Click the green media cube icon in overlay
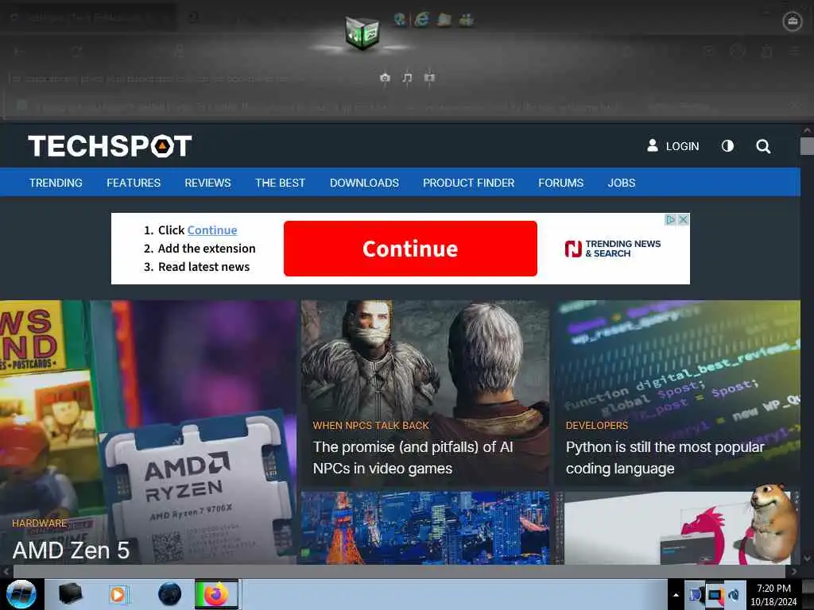 (362, 33)
